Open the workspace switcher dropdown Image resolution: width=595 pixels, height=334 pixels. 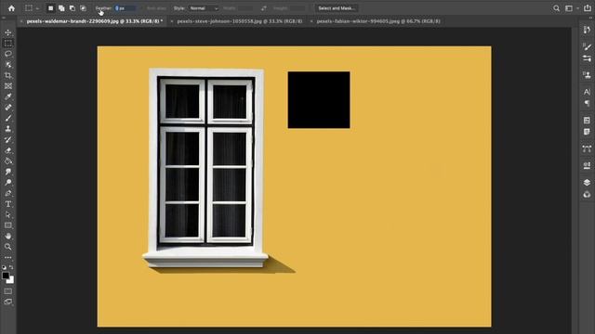coord(572,8)
